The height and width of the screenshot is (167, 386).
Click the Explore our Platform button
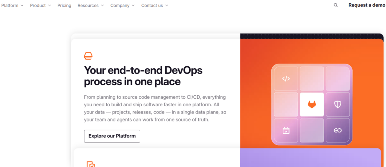coord(112,136)
